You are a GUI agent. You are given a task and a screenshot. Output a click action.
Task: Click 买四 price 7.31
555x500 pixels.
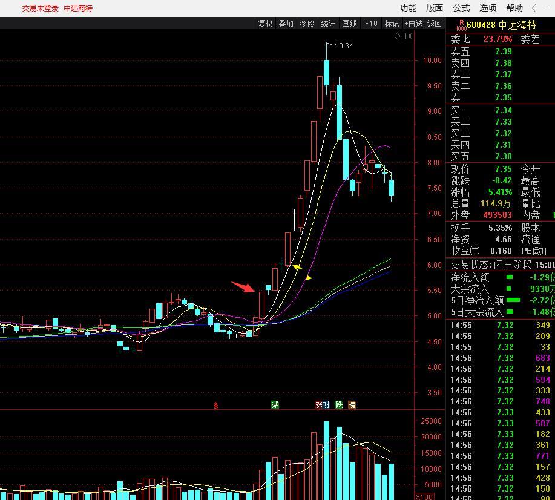[x=504, y=145]
